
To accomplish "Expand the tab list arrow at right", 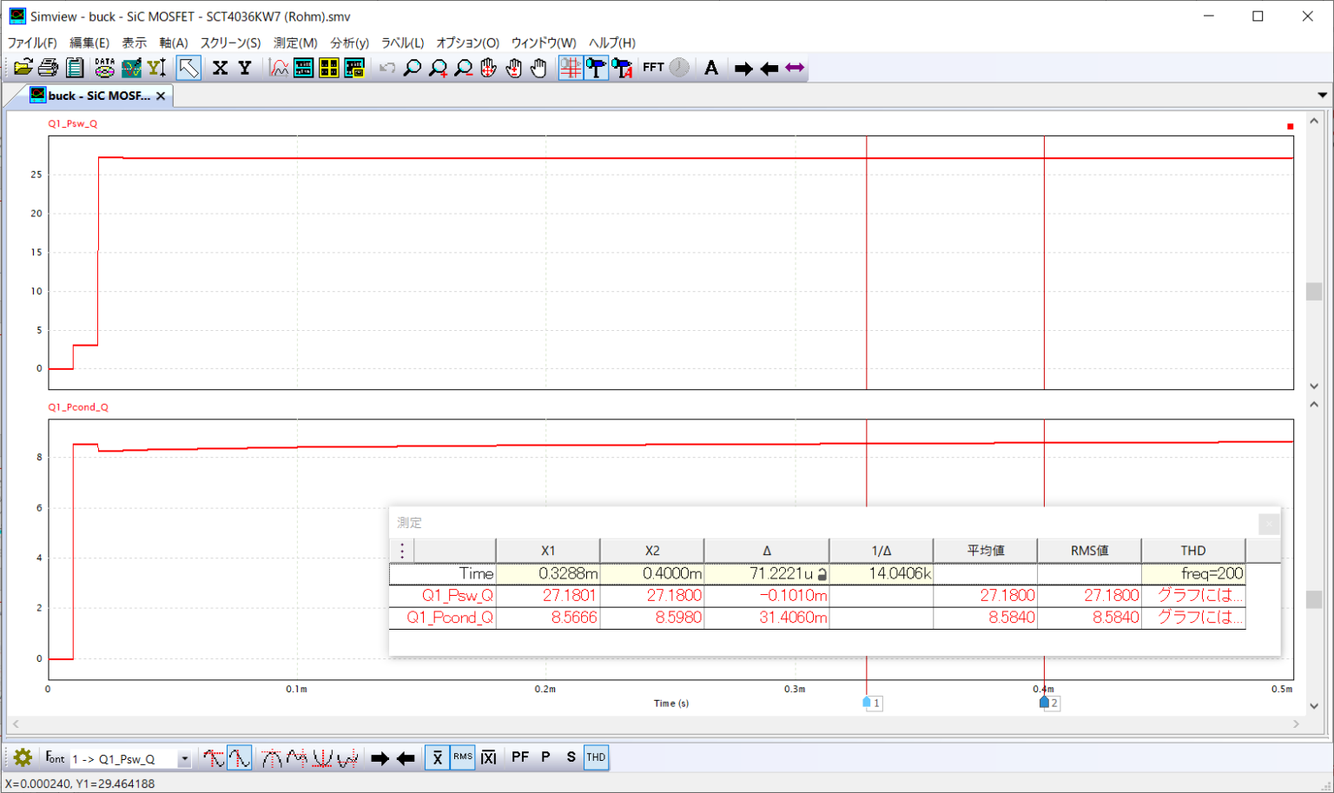I will (x=1322, y=96).
